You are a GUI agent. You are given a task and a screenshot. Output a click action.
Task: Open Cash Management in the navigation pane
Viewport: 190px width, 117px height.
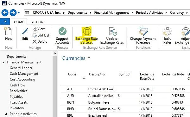(24, 73)
